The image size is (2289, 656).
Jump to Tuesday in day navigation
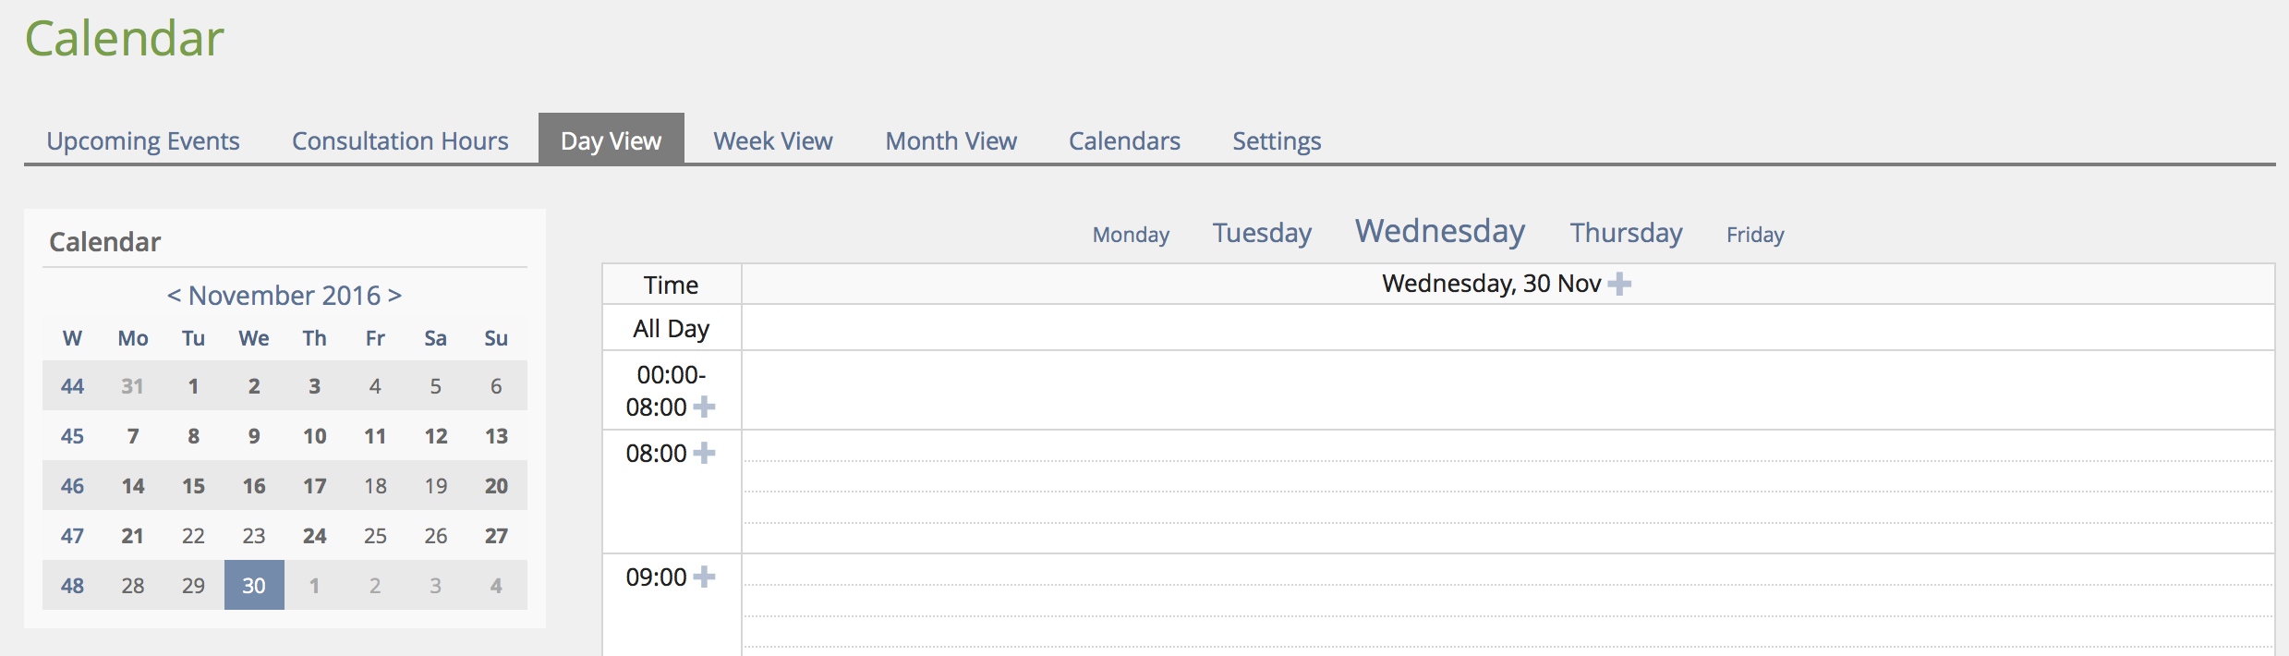tap(1262, 233)
